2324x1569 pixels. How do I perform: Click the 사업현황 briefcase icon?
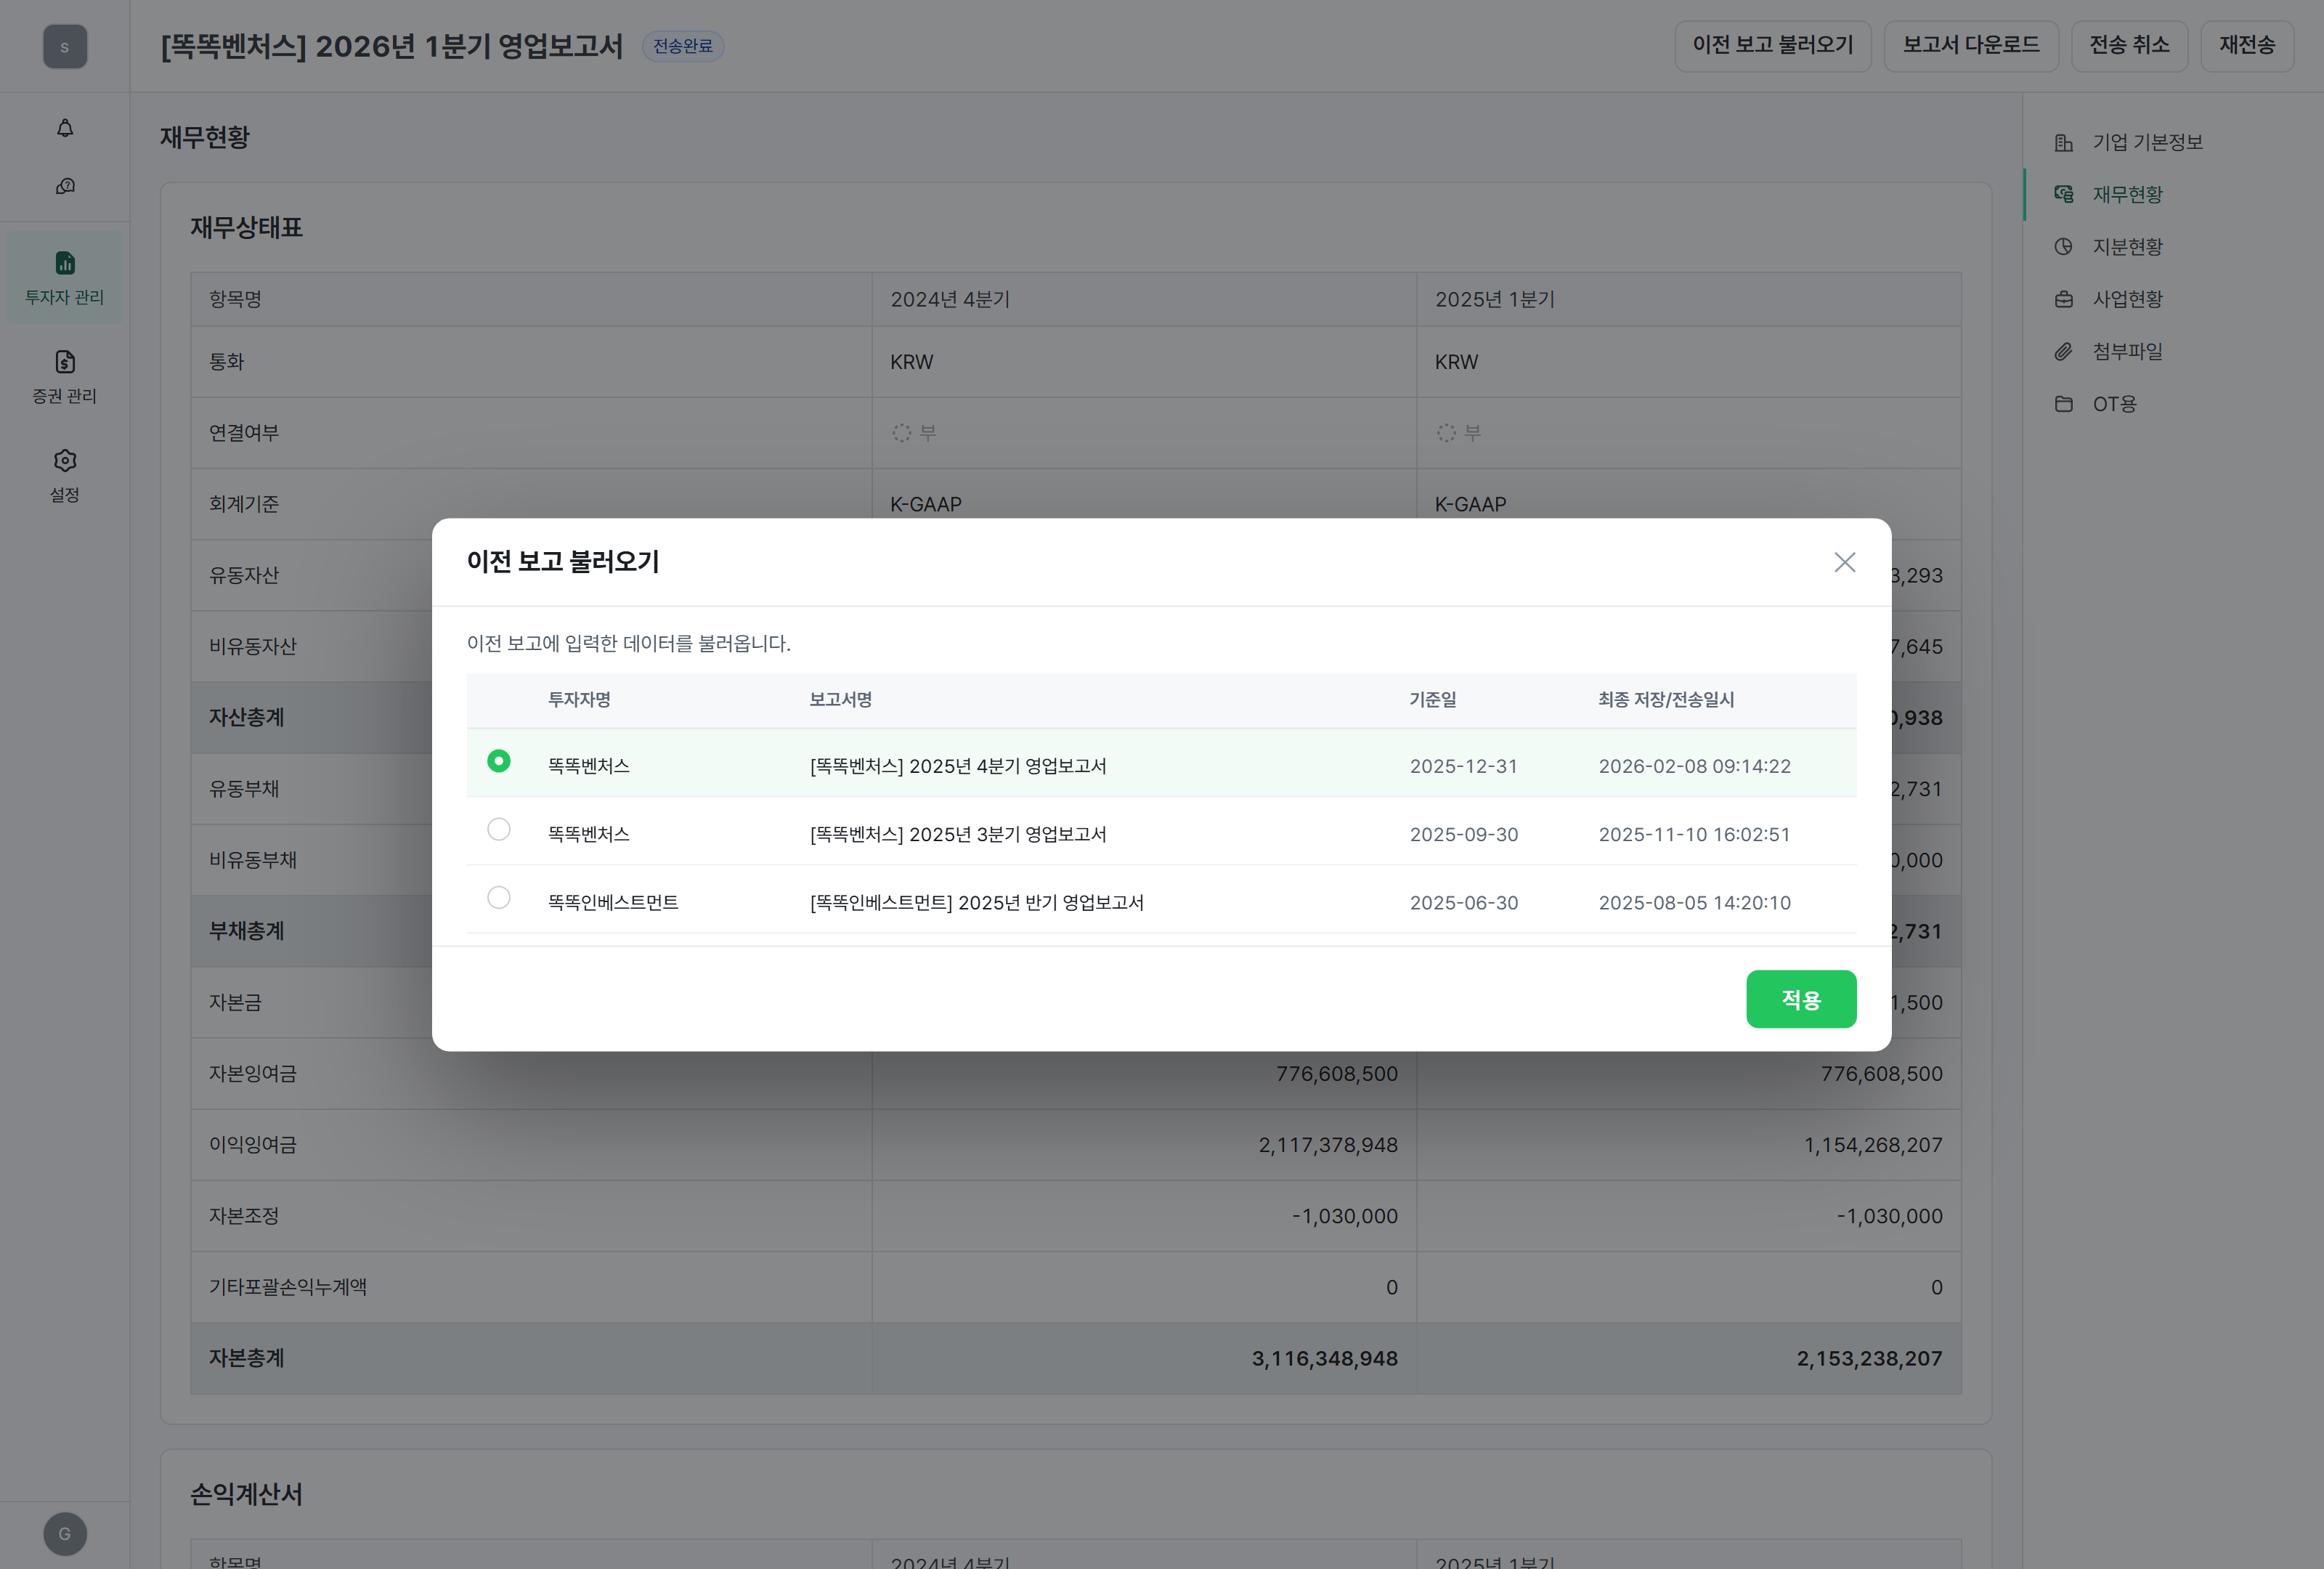(2063, 299)
